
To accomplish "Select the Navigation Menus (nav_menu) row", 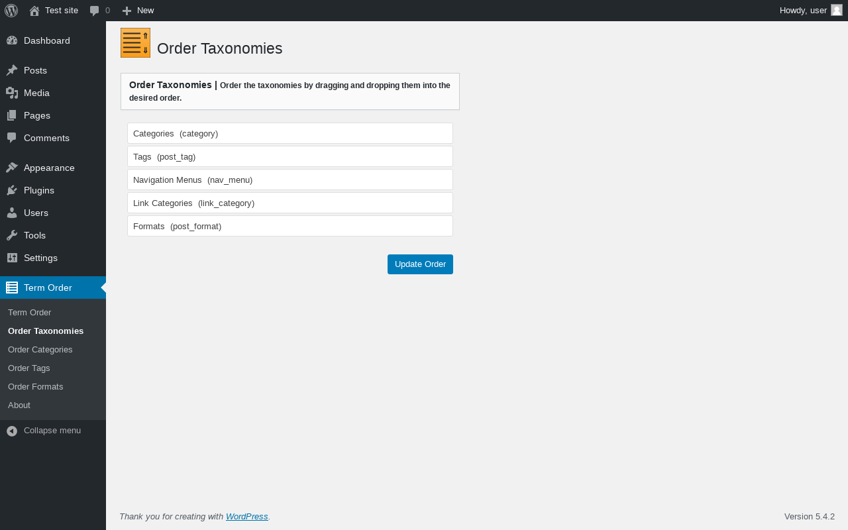I will [290, 180].
